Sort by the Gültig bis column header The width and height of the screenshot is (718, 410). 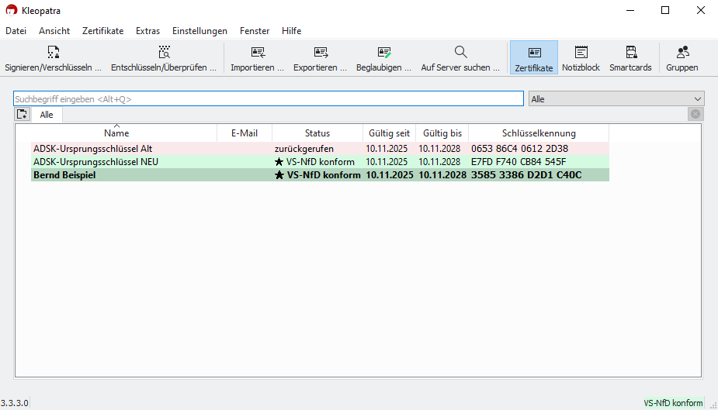pyautogui.click(x=442, y=133)
